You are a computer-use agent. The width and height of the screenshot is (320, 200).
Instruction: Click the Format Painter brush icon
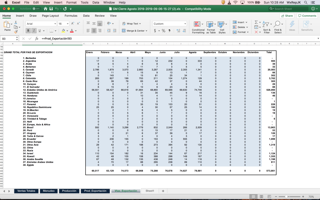point(16,32)
